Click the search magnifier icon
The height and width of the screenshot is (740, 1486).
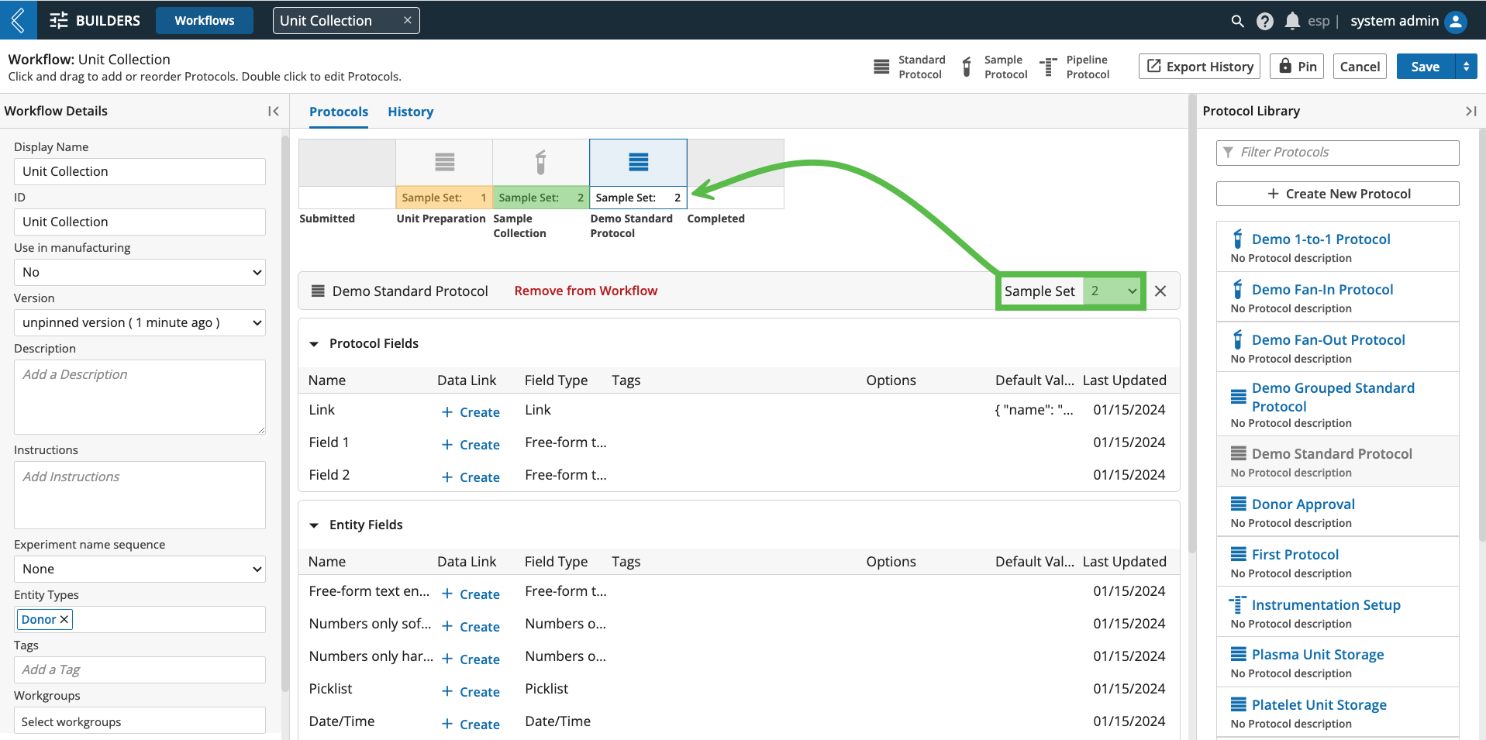coord(1237,21)
